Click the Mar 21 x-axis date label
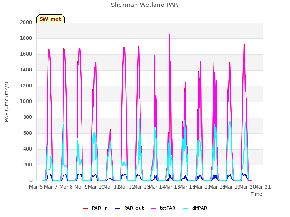 (262, 187)
